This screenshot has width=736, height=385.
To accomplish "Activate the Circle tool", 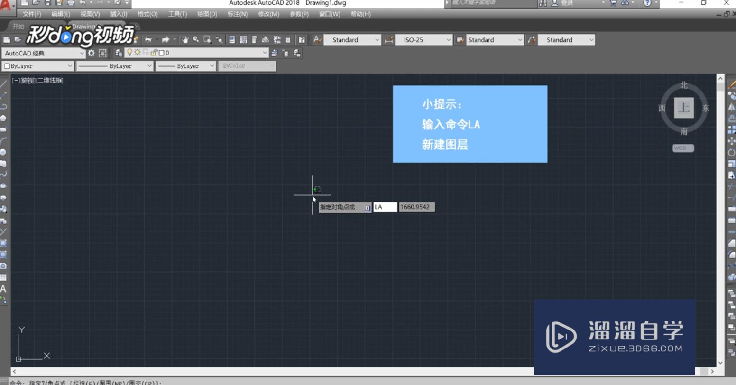I will 4,151.
